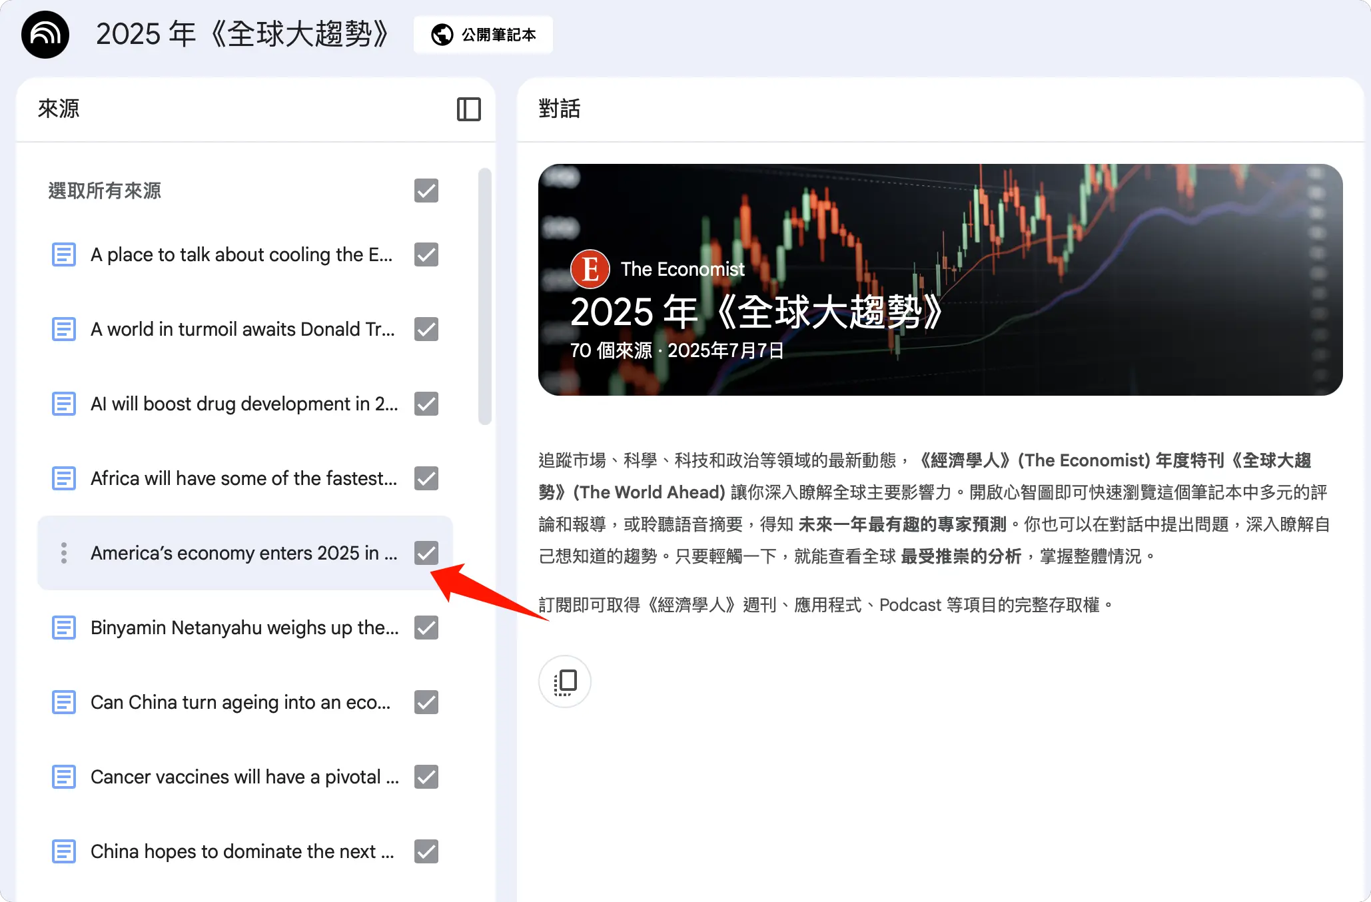Open source 'China hopes to dominate the next ...'

click(x=242, y=851)
